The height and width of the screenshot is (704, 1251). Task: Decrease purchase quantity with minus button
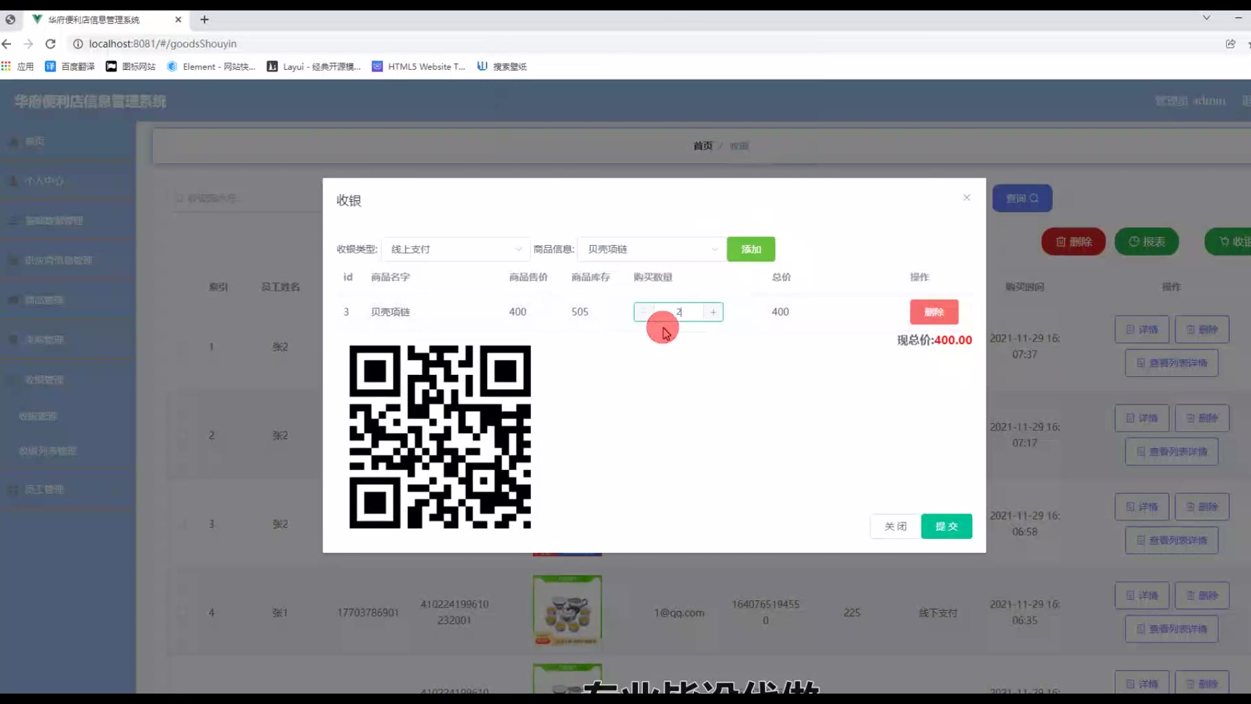(644, 312)
